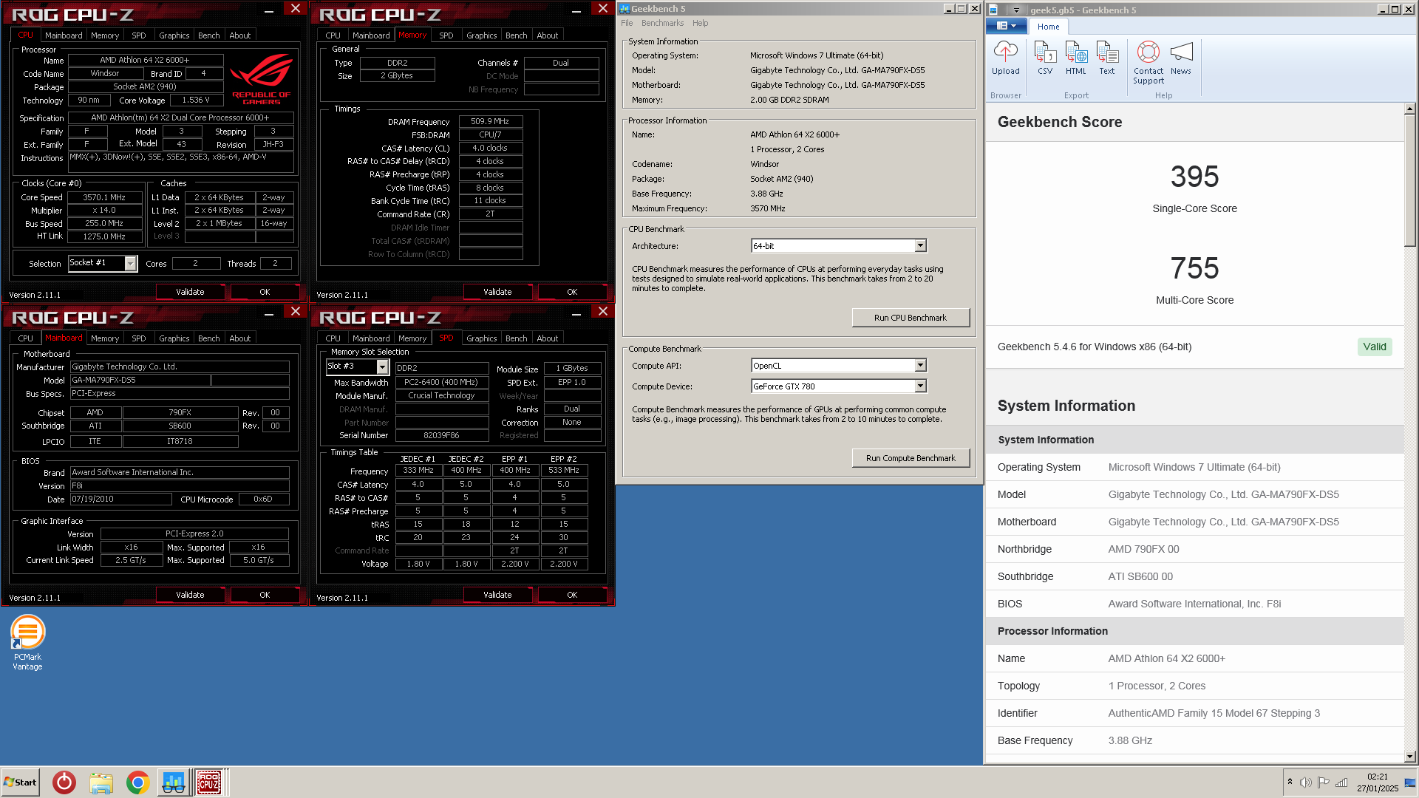Click OK in the DRAM Frequency CPU-Z window
The image size is (1419, 798).
572,292
